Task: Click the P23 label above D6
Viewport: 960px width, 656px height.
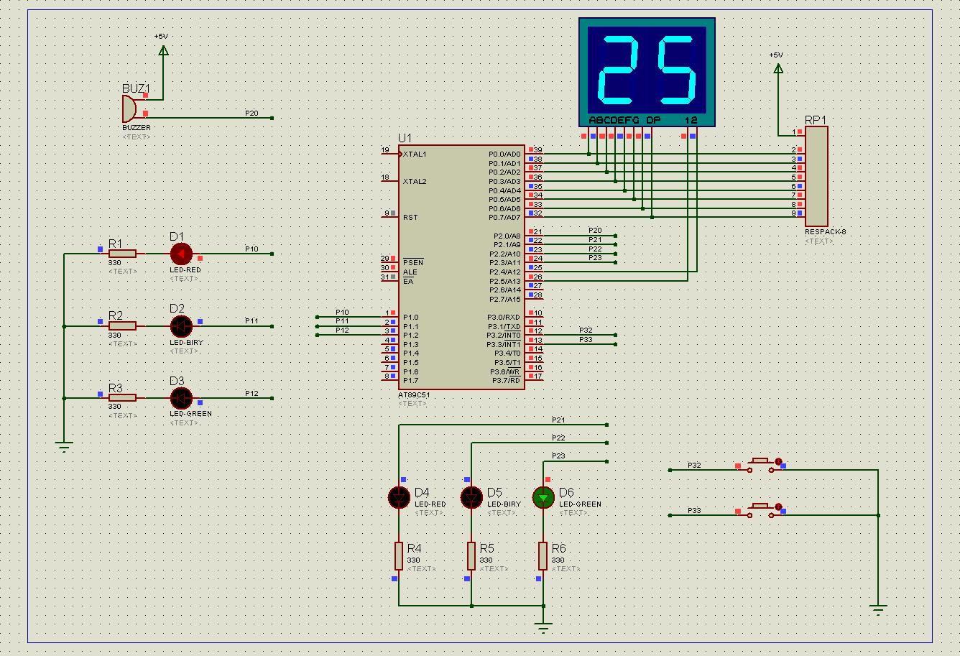Action: (x=558, y=456)
